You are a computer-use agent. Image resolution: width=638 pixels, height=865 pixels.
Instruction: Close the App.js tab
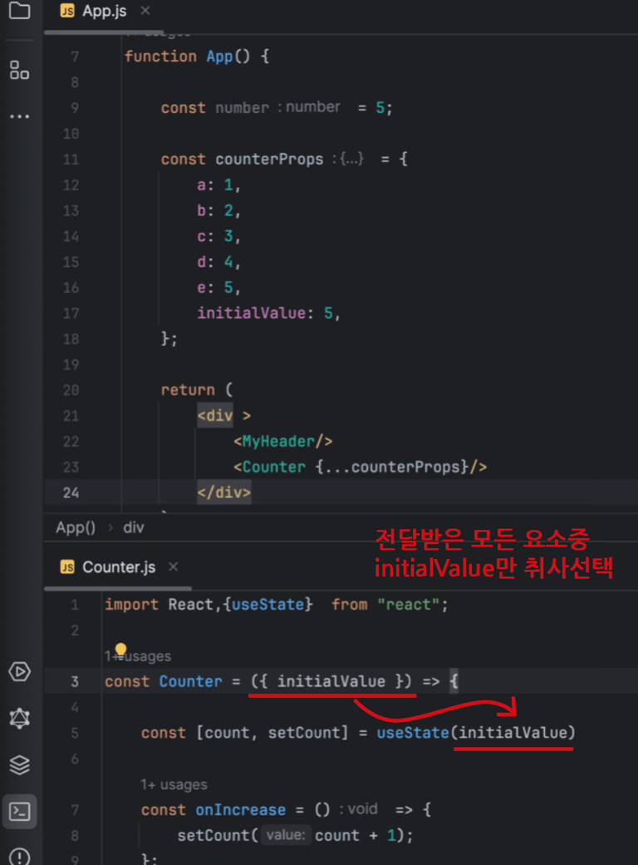tap(145, 11)
